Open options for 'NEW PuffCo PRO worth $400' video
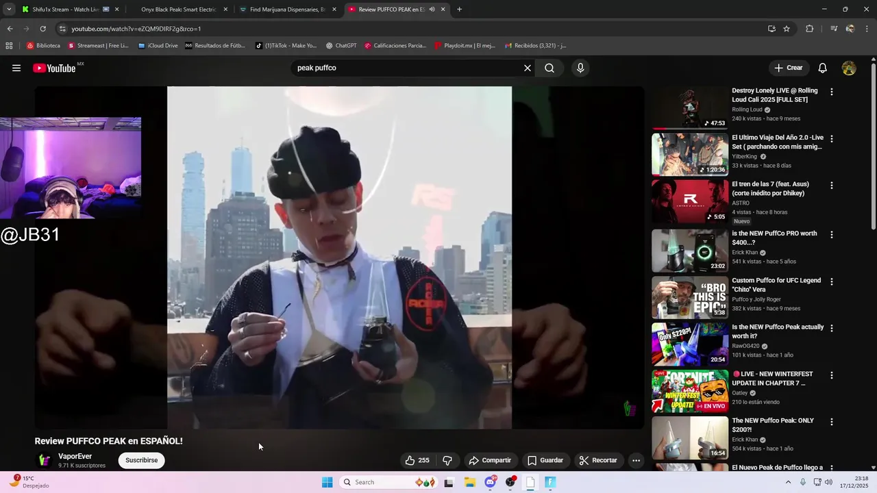This screenshot has width=877, height=493. (x=832, y=234)
